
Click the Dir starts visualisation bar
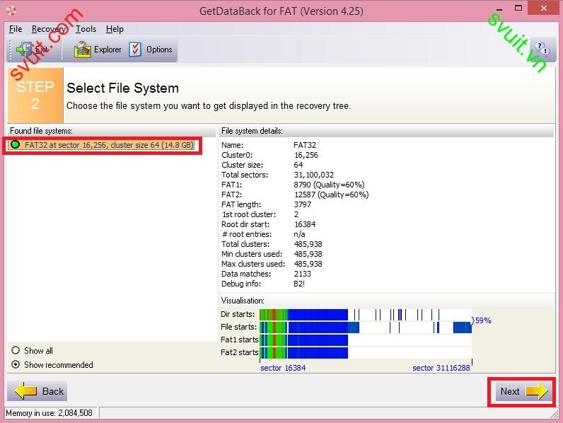[x=366, y=315]
